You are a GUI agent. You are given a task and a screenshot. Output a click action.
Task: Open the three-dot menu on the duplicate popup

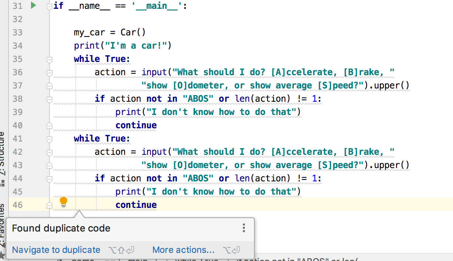[243, 228]
